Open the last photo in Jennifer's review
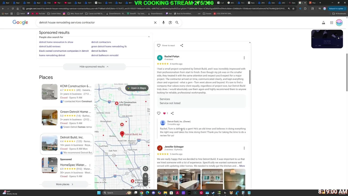The image size is (348, 196). pyautogui.click(x=234, y=179)
